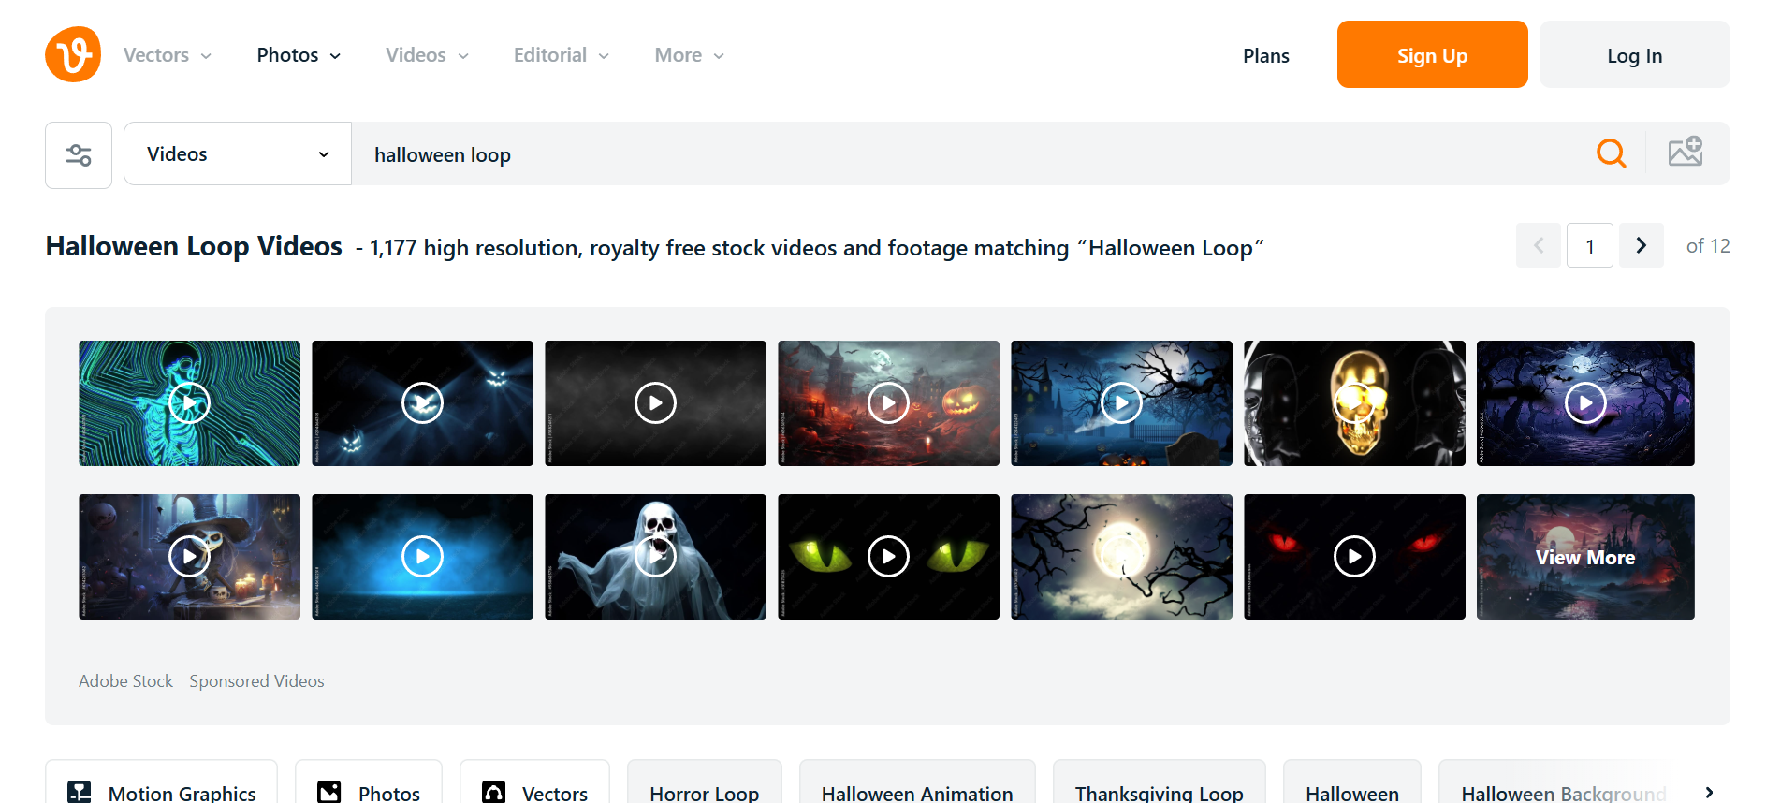
Task: Play the skeleton witch hat video
Action: tap(189, 557)
